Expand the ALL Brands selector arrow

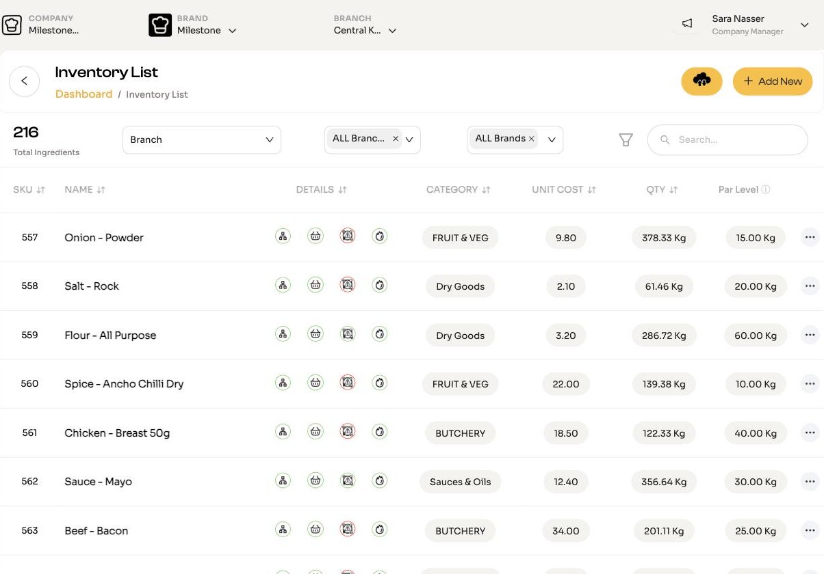coord(552,139)
